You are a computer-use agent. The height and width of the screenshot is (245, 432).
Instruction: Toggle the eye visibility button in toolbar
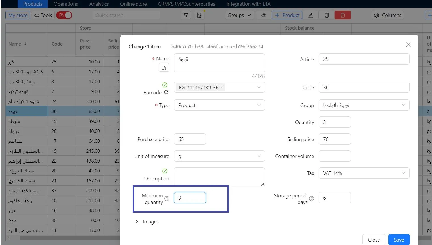pyautogui.click(x=264, y=15)
